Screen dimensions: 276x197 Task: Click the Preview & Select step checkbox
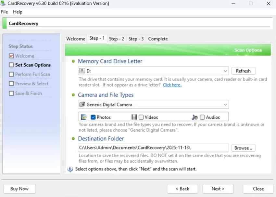click(x=11, y=83)
